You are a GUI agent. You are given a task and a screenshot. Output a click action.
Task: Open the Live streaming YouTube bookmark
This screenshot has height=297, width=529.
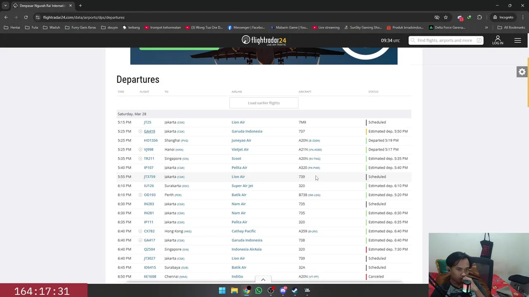click(326, 28)
